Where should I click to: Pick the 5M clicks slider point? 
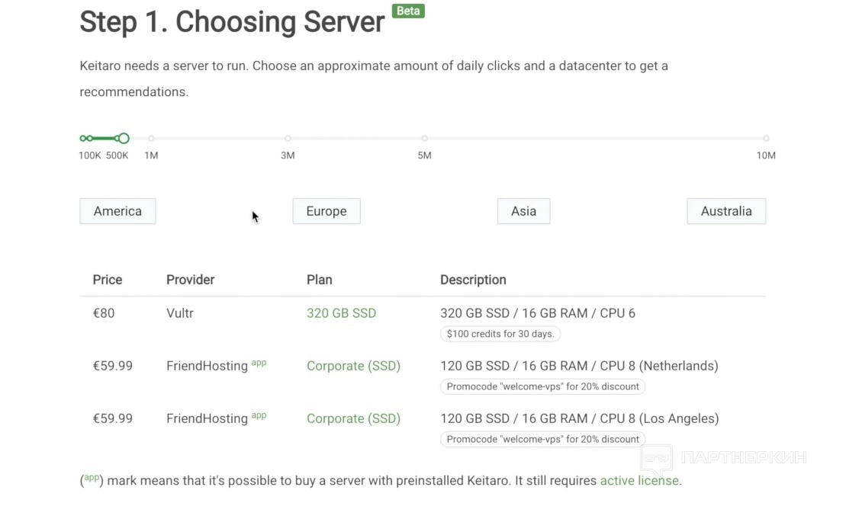click(424, 139)
